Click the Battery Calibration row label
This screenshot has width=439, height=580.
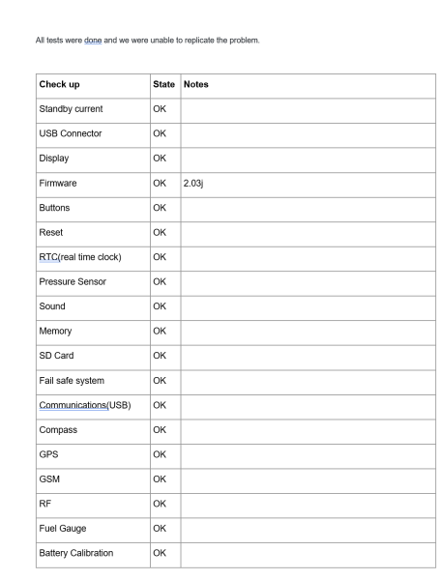tap(76, 553)
